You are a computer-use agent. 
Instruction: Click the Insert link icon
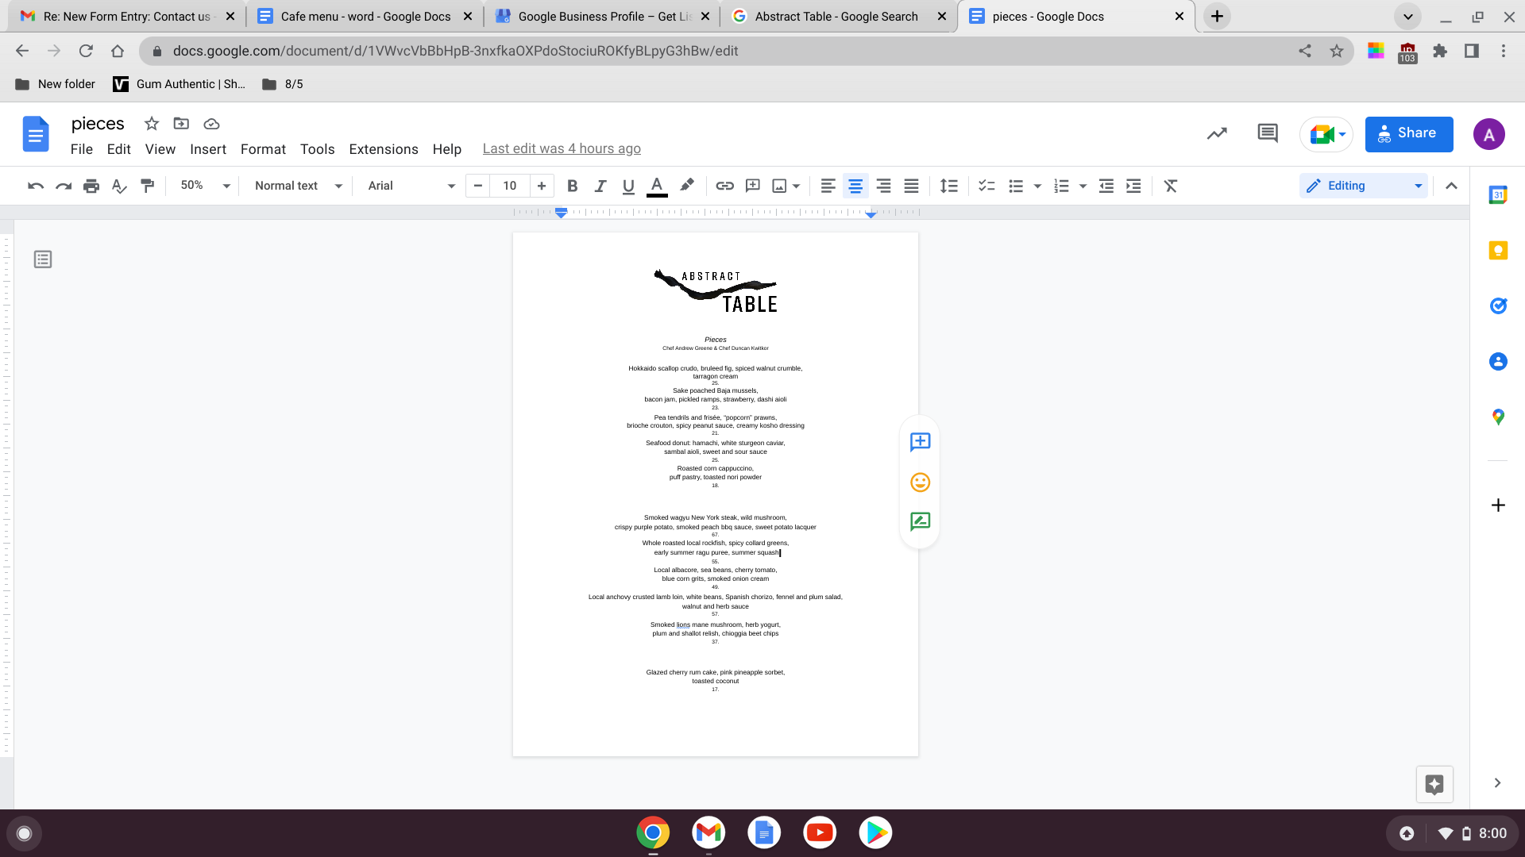[724, 186]
